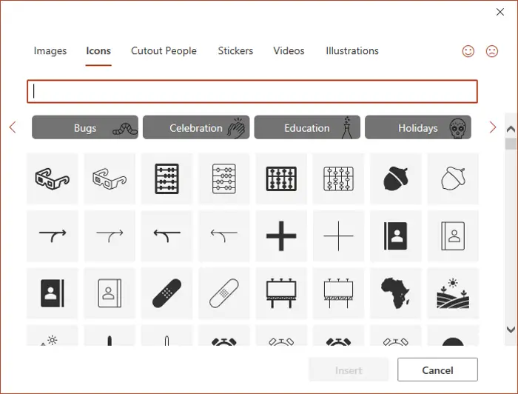This screenshot has height=394, width=518.
Task: Pick the thin outline billboard icon
Action: pyautogui.click(x=338, y=293)
